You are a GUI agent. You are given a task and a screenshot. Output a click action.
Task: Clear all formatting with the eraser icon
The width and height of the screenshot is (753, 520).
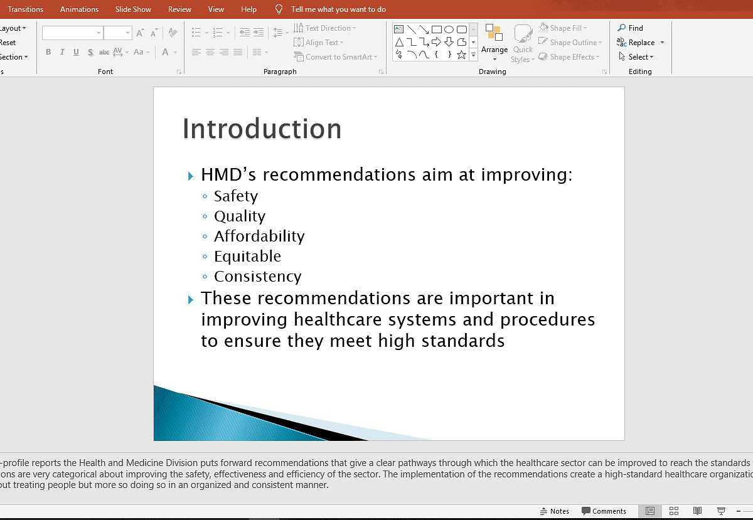click(x=173, y=33)
